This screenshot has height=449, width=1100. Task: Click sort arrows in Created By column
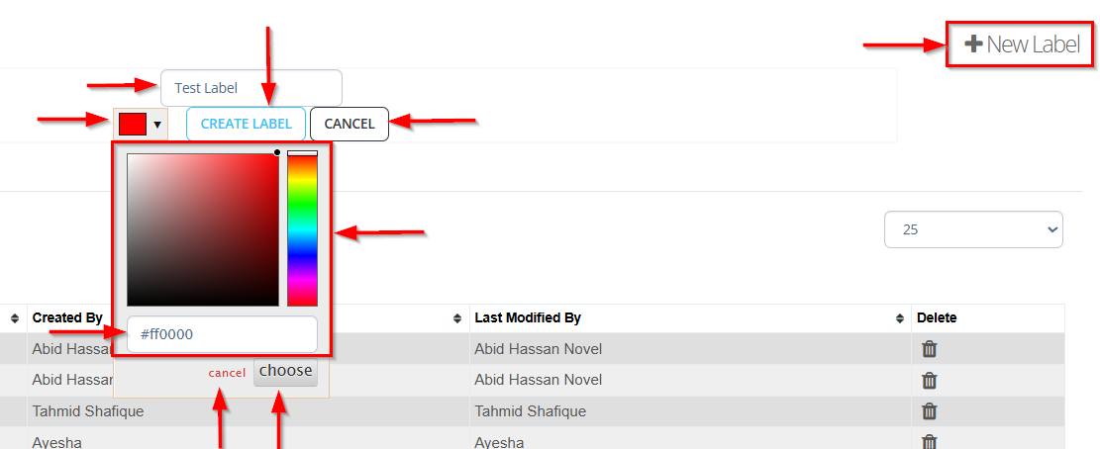tap(456, 318)
